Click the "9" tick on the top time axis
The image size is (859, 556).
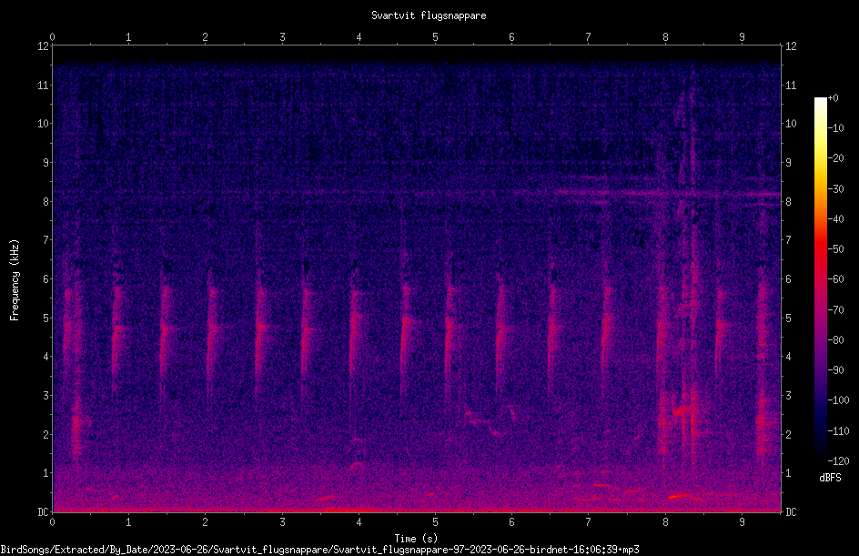(x=742, y=37)
